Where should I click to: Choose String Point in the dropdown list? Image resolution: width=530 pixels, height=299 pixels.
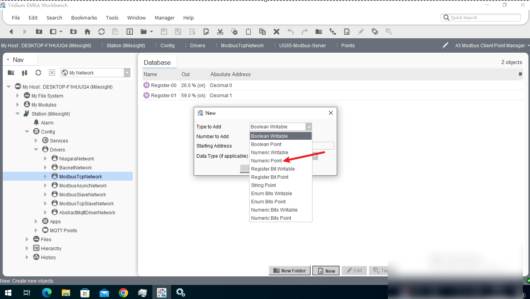(x=280, y=185)
